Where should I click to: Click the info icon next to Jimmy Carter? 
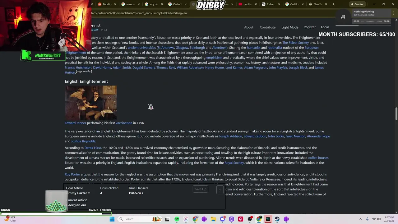click(89, 193)
